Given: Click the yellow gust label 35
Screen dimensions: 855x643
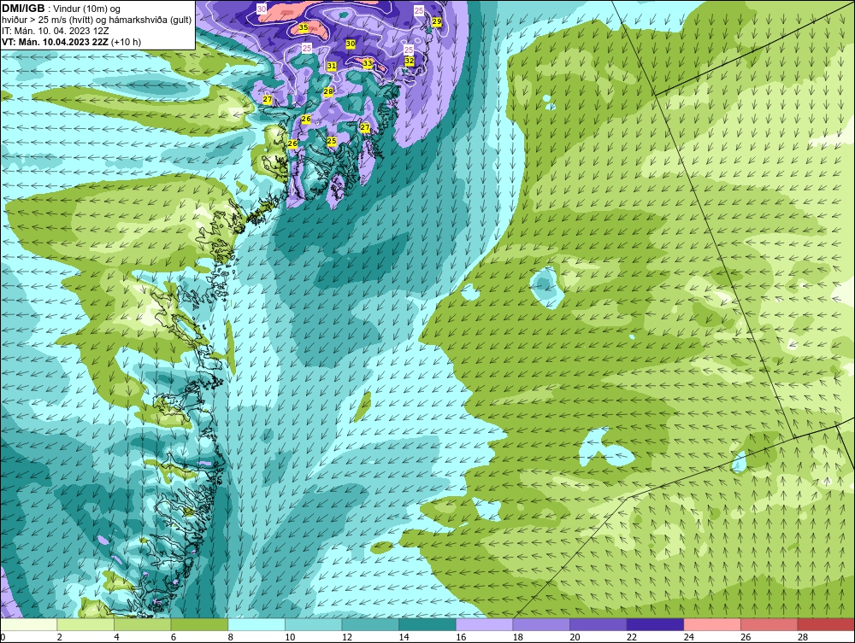Looking at the screenshot, I should 304,27.
